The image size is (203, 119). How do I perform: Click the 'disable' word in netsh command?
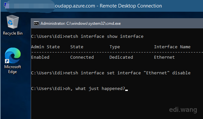[181, 73]
